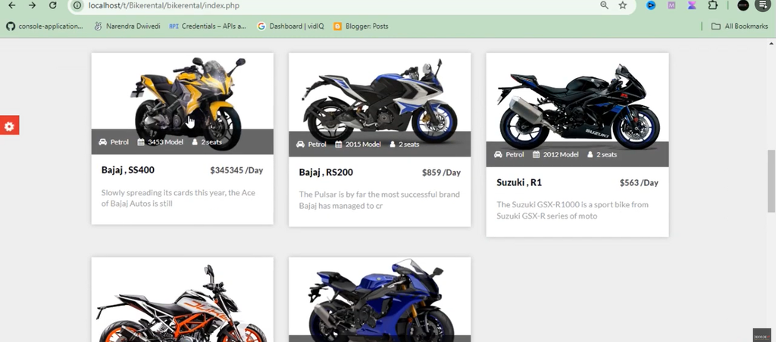Go back using the browser back arrow
Viewport: 776px width, 342px height.
[x=12, y=5]
